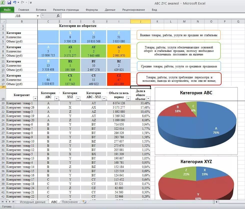
Task: Click the horizontal scrollbar left arrow
Action: (x=217, y=202)
